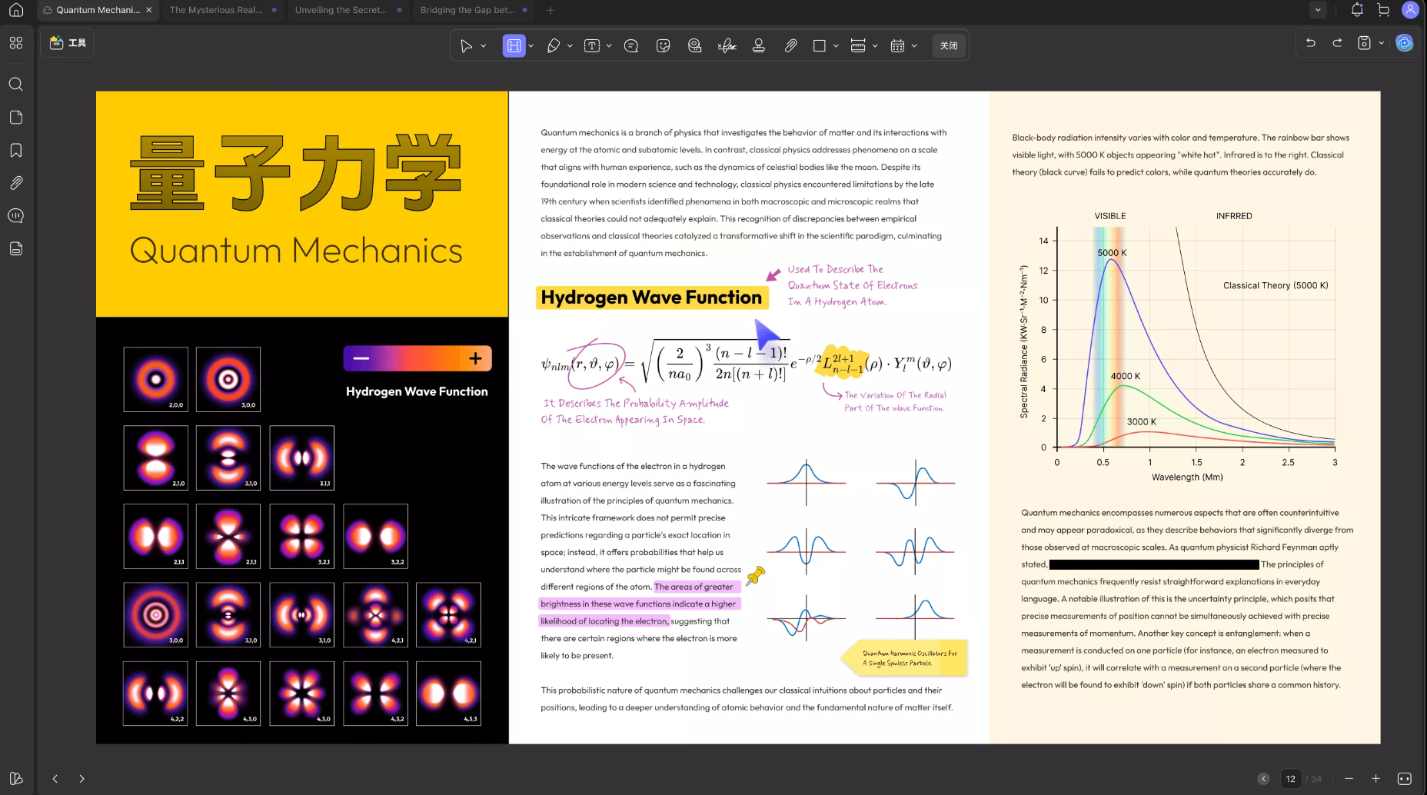Open the bookmarks panel in sidebar
1427x795 pixels.
(x=16, y=151)
